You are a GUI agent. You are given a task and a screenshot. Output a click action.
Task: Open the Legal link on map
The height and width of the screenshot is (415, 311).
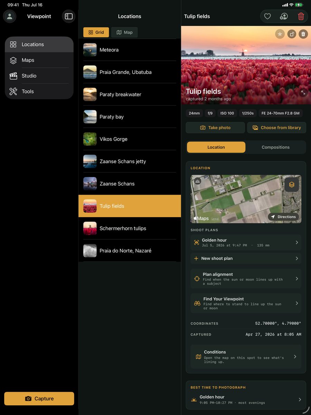click(x=215, y=219)
